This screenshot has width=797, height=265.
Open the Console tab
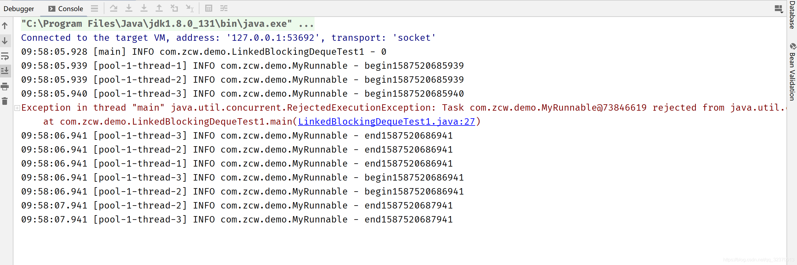tap(66, 9)
